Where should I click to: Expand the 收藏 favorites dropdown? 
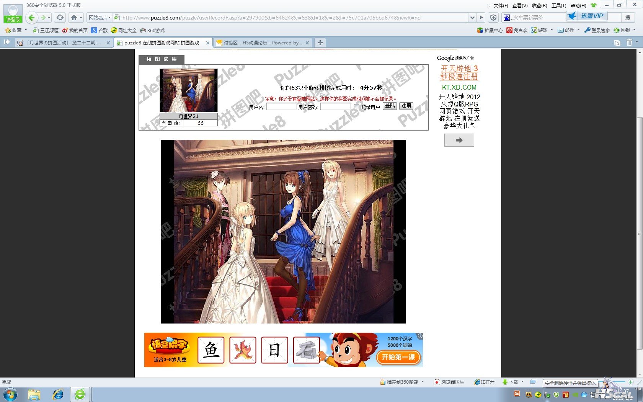26,30
